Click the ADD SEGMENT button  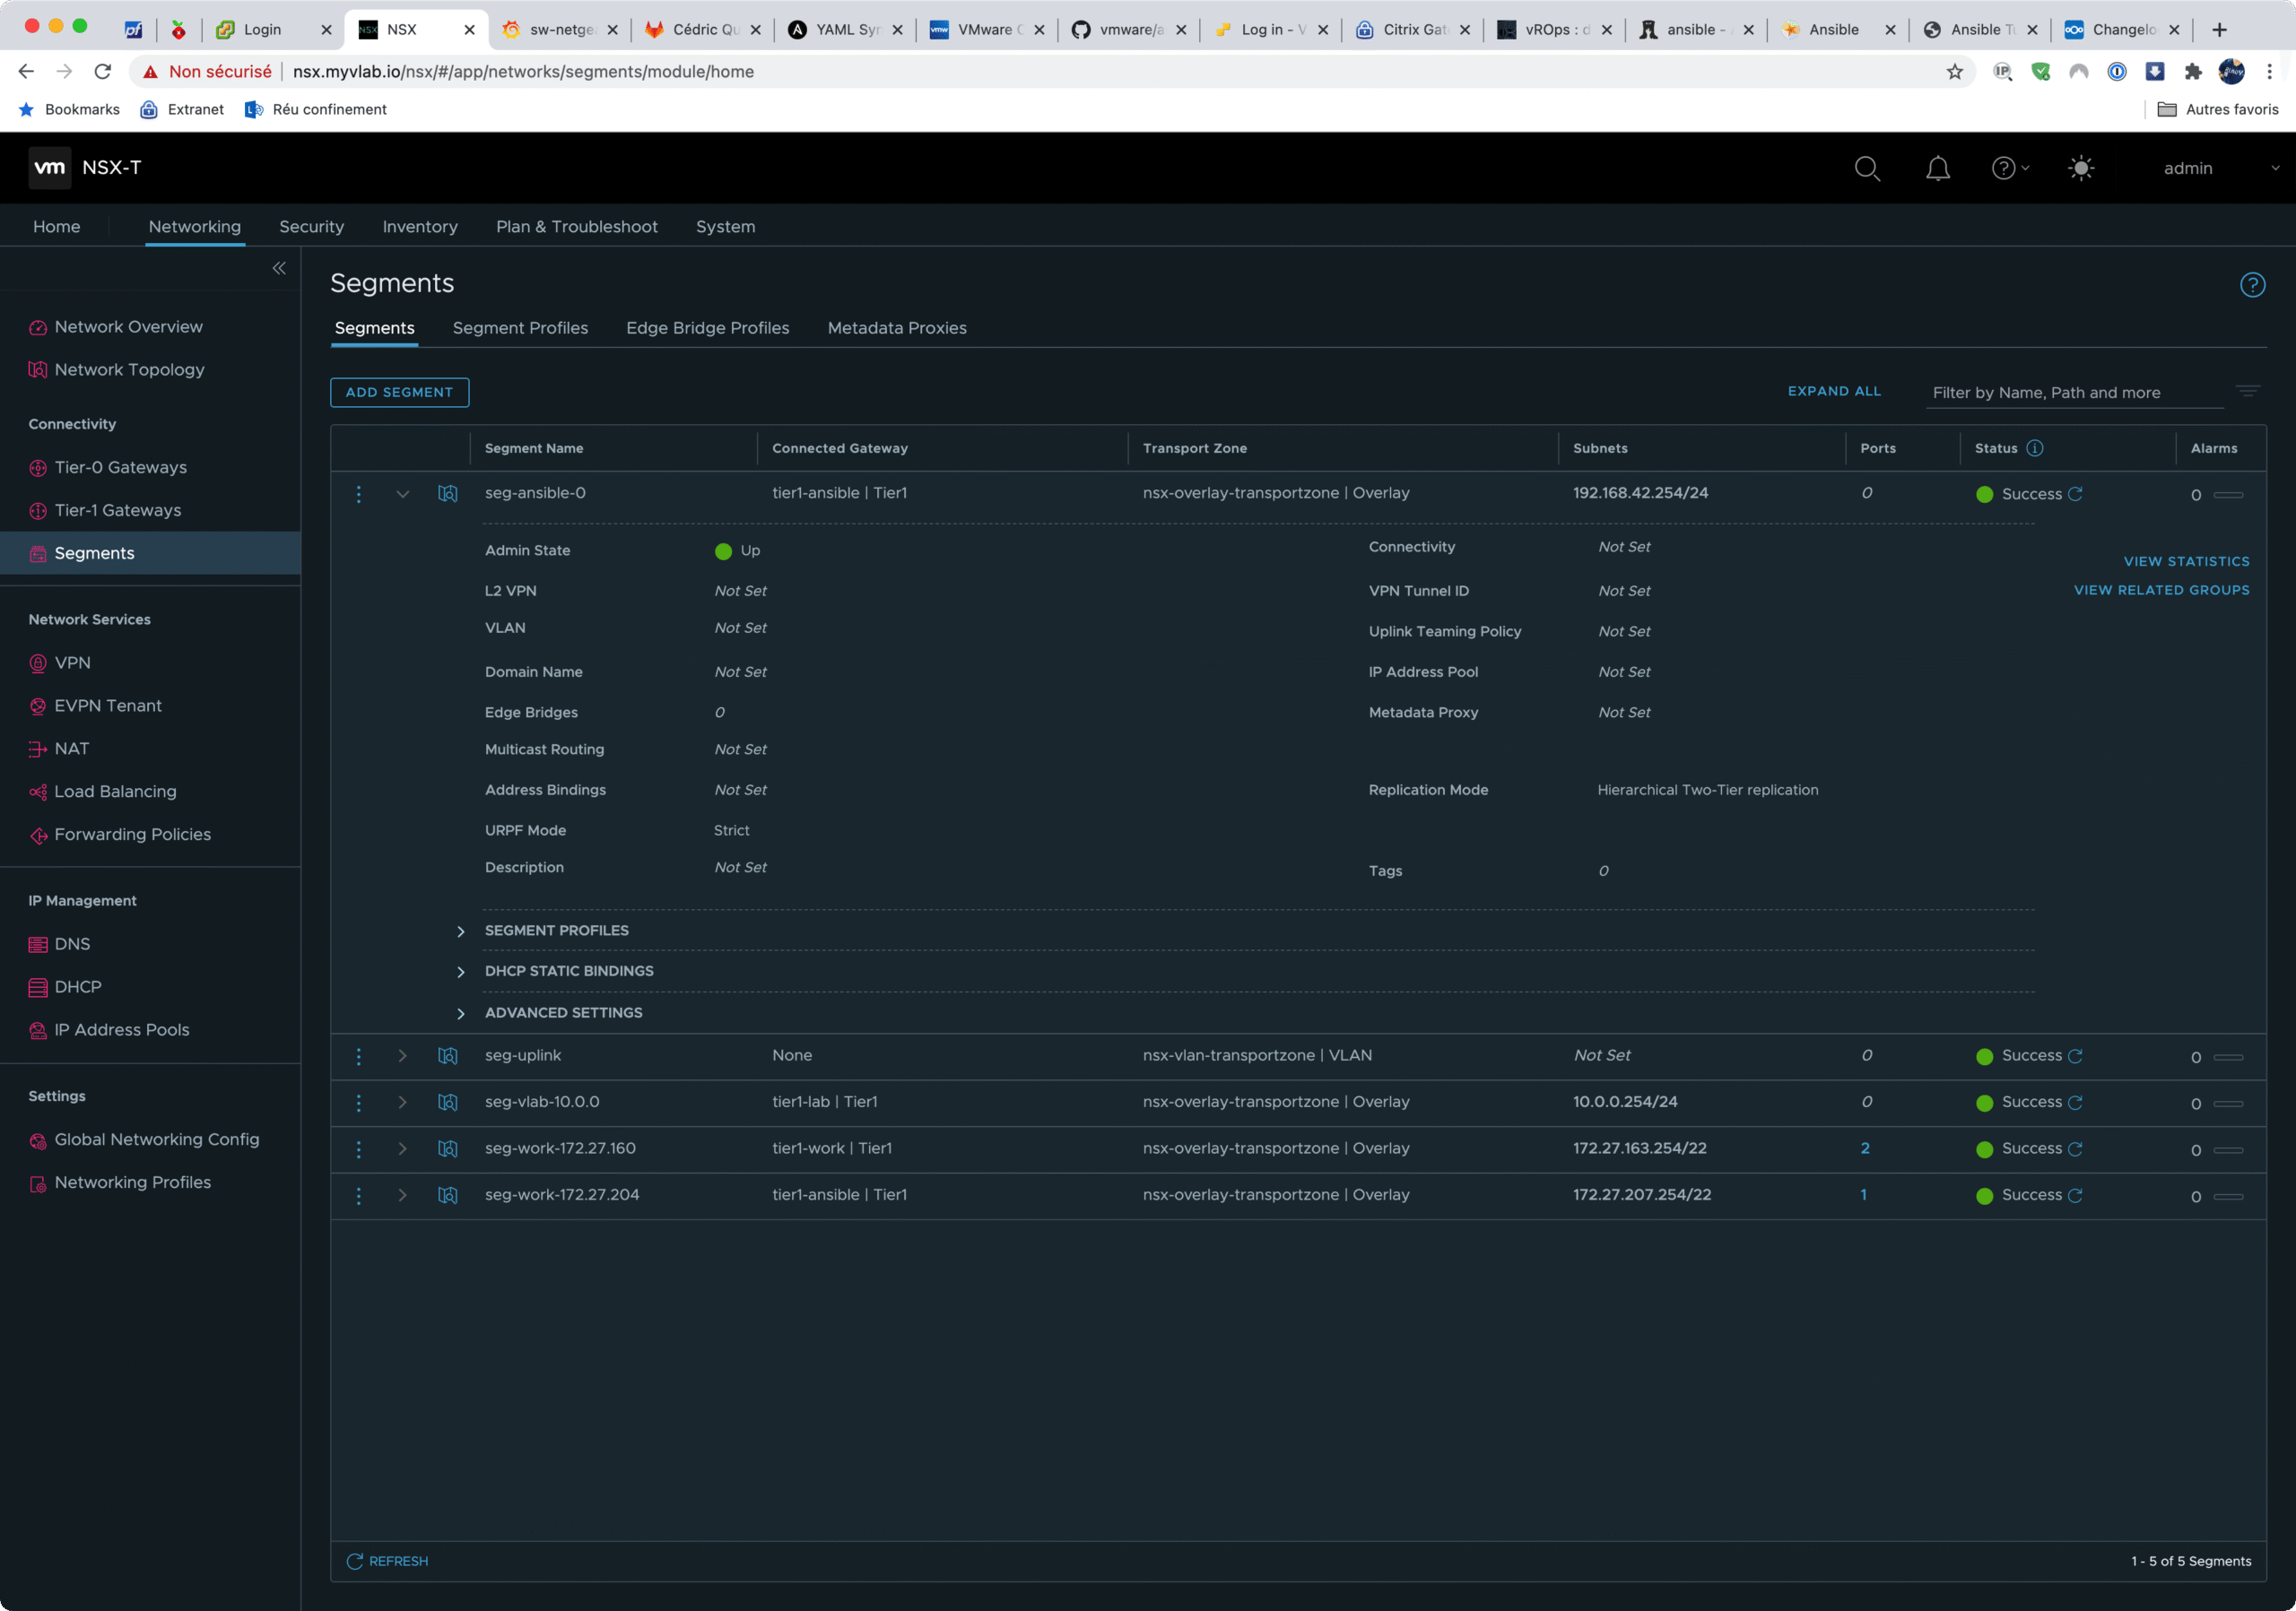(x=399, y=392)
